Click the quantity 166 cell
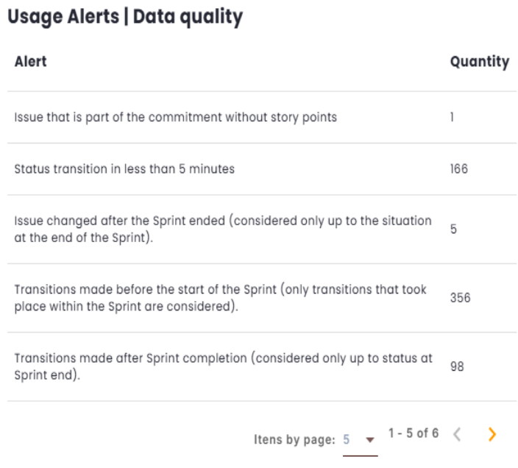This screenshot has width=518, height=468. pyautogui.click(x=458, y=169)
